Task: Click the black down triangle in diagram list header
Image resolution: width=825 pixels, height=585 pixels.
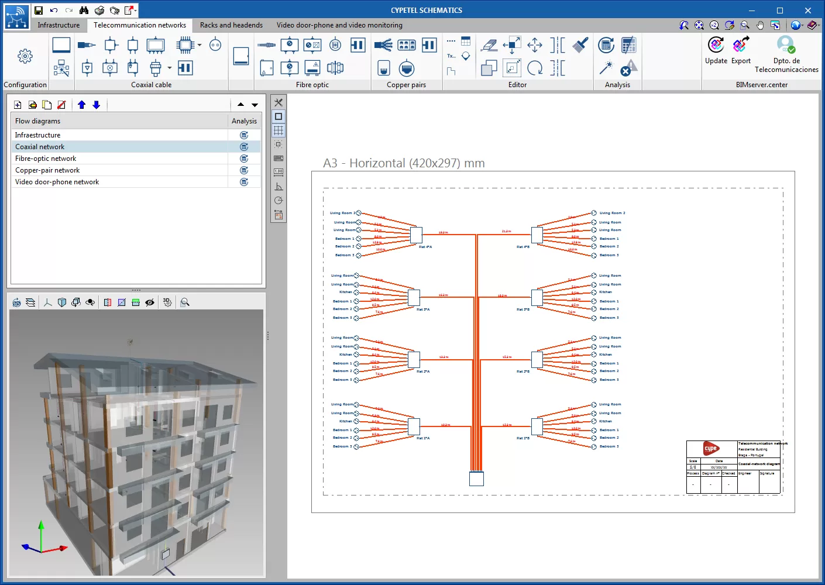Action: click(255, 105)
